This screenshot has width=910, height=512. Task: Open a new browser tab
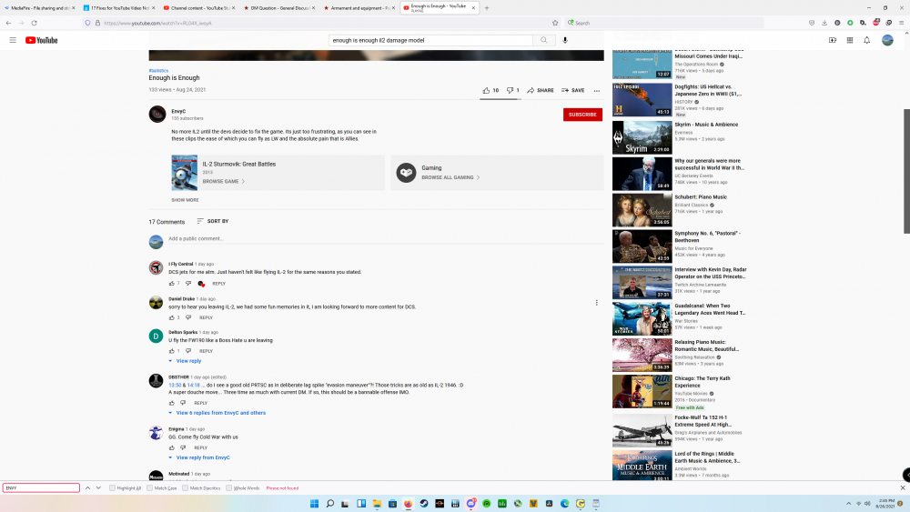(487, 8)
